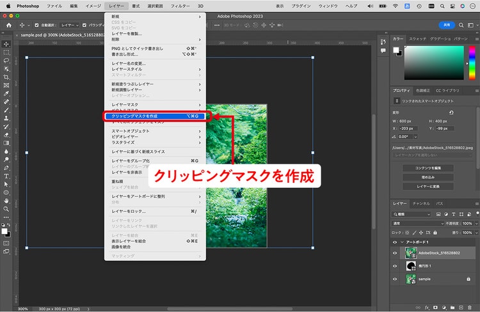Click the 埋め込み button
This screenshot has height=312, width=480.
(428, 177)
